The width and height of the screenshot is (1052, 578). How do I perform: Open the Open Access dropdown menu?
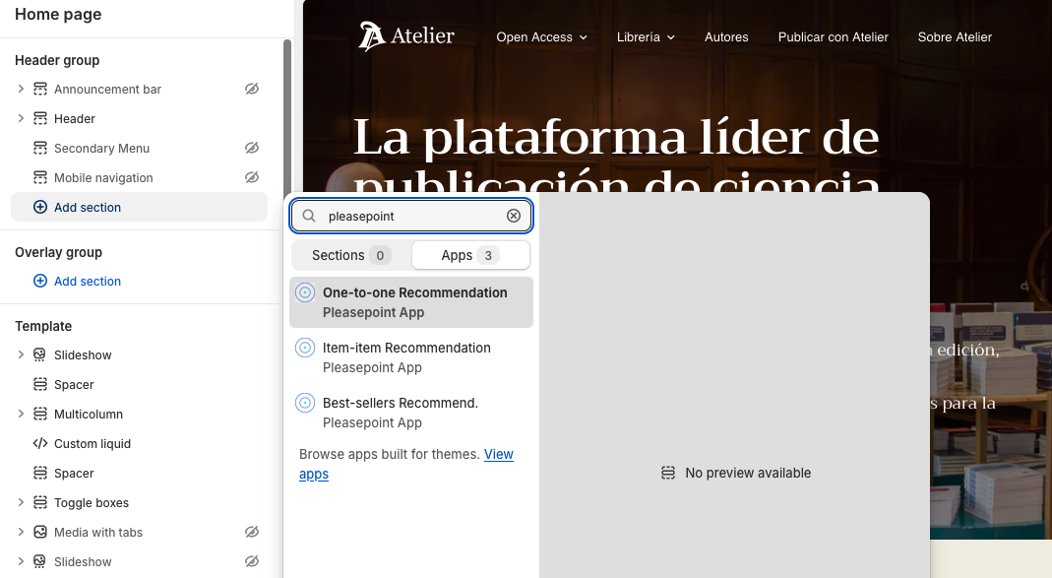click(541, 37)
